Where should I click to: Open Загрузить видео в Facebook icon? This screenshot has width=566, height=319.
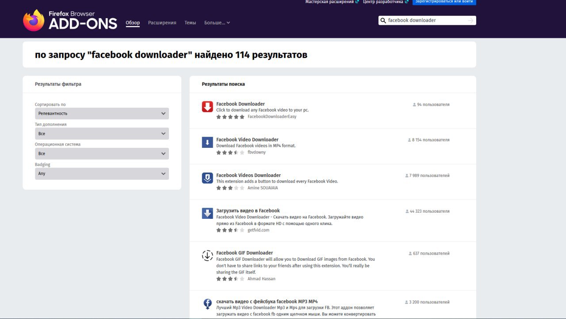tap(207, 214)
